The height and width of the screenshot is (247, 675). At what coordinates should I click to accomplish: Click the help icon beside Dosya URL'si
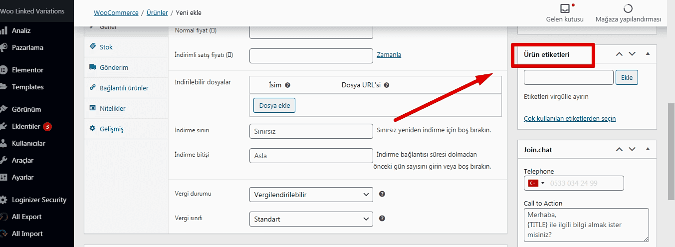pyautogui.click(x=387, y=85)
